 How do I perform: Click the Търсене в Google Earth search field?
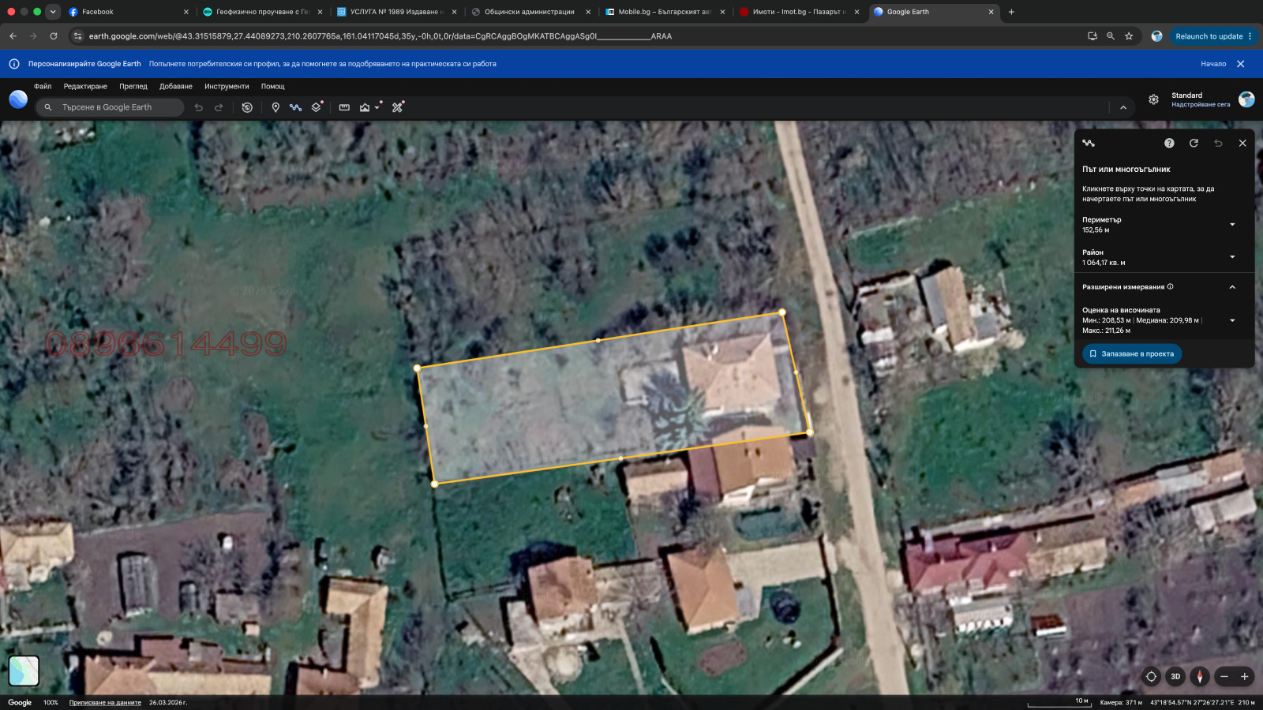pos(111,107)
